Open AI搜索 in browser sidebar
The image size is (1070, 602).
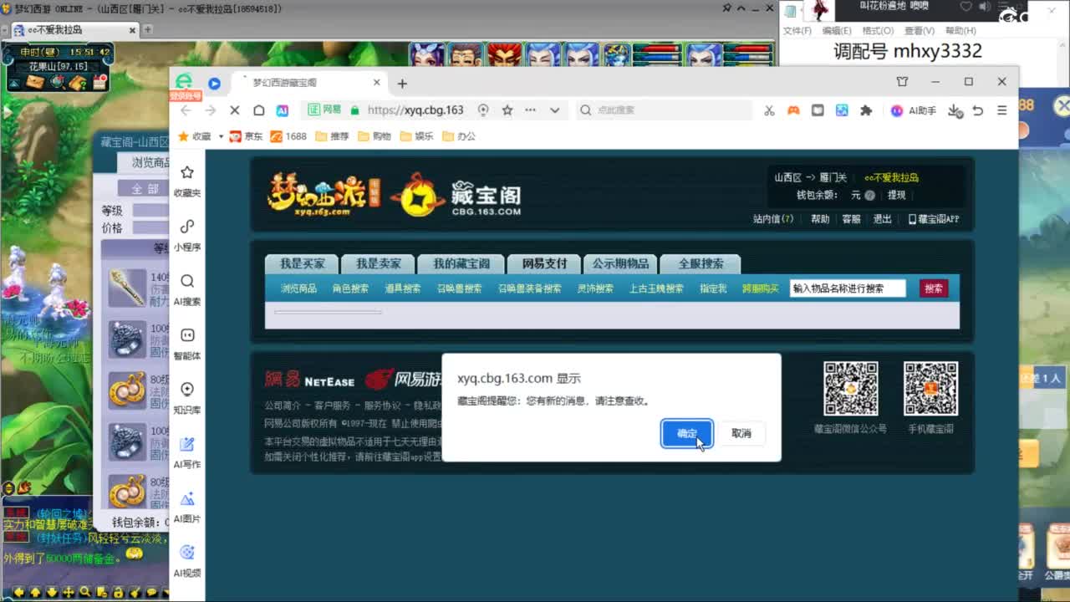[187, 289]
